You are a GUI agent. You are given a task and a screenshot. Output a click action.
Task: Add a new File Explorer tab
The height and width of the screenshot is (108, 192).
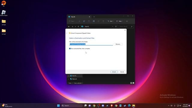[94, 17]
